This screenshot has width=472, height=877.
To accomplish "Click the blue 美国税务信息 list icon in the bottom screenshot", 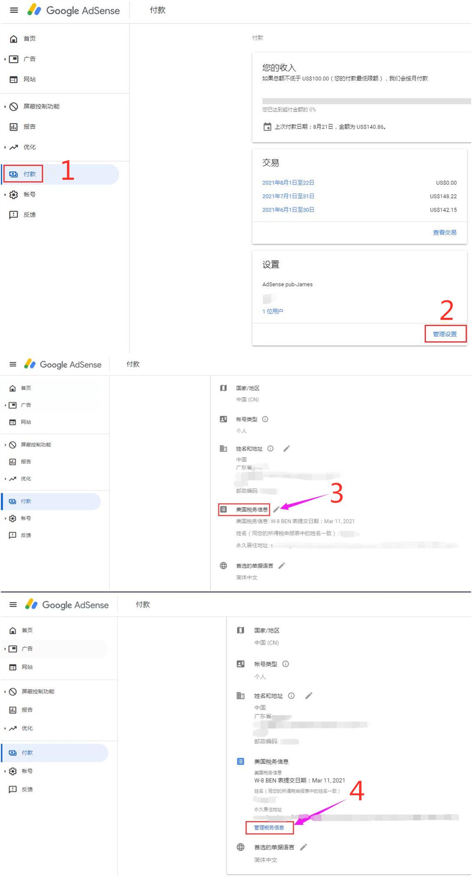I will 240,762.
